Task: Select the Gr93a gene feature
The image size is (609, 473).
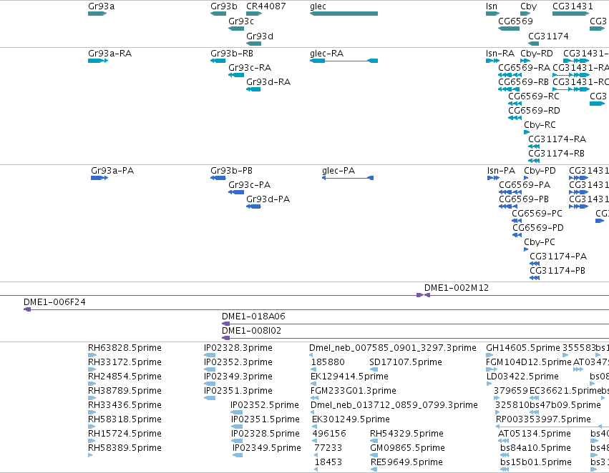Action: click(x=97, y=14)
